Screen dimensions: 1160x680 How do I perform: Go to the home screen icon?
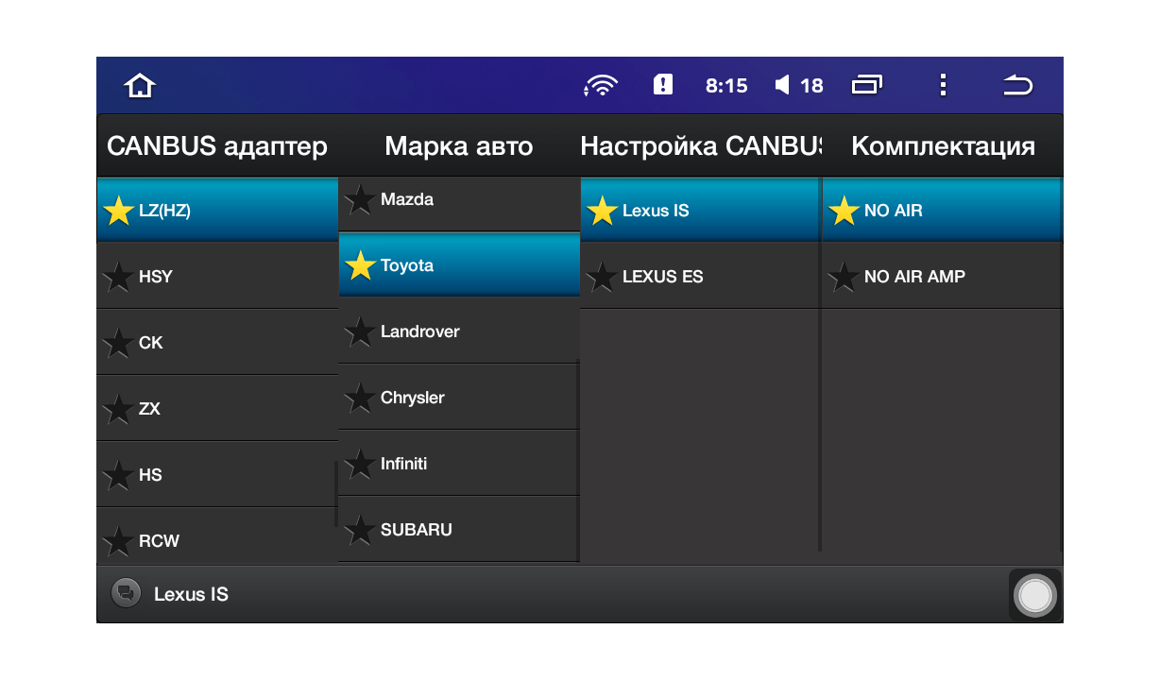click(140, 86)
